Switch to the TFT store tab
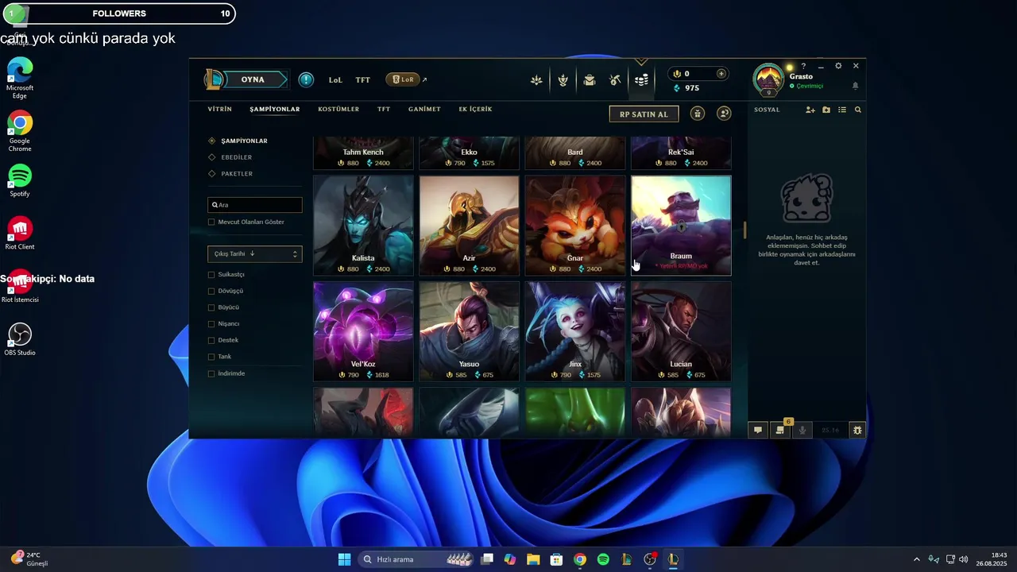Viewport: 1017px width, 572px height. coord(384,109)
